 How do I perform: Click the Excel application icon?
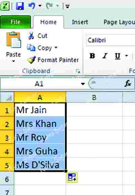[x=5, y=6]
